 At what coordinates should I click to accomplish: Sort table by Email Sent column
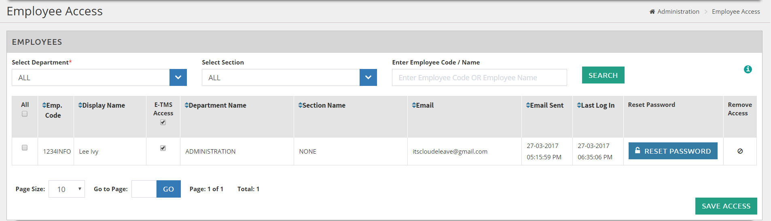coord(545,105)
